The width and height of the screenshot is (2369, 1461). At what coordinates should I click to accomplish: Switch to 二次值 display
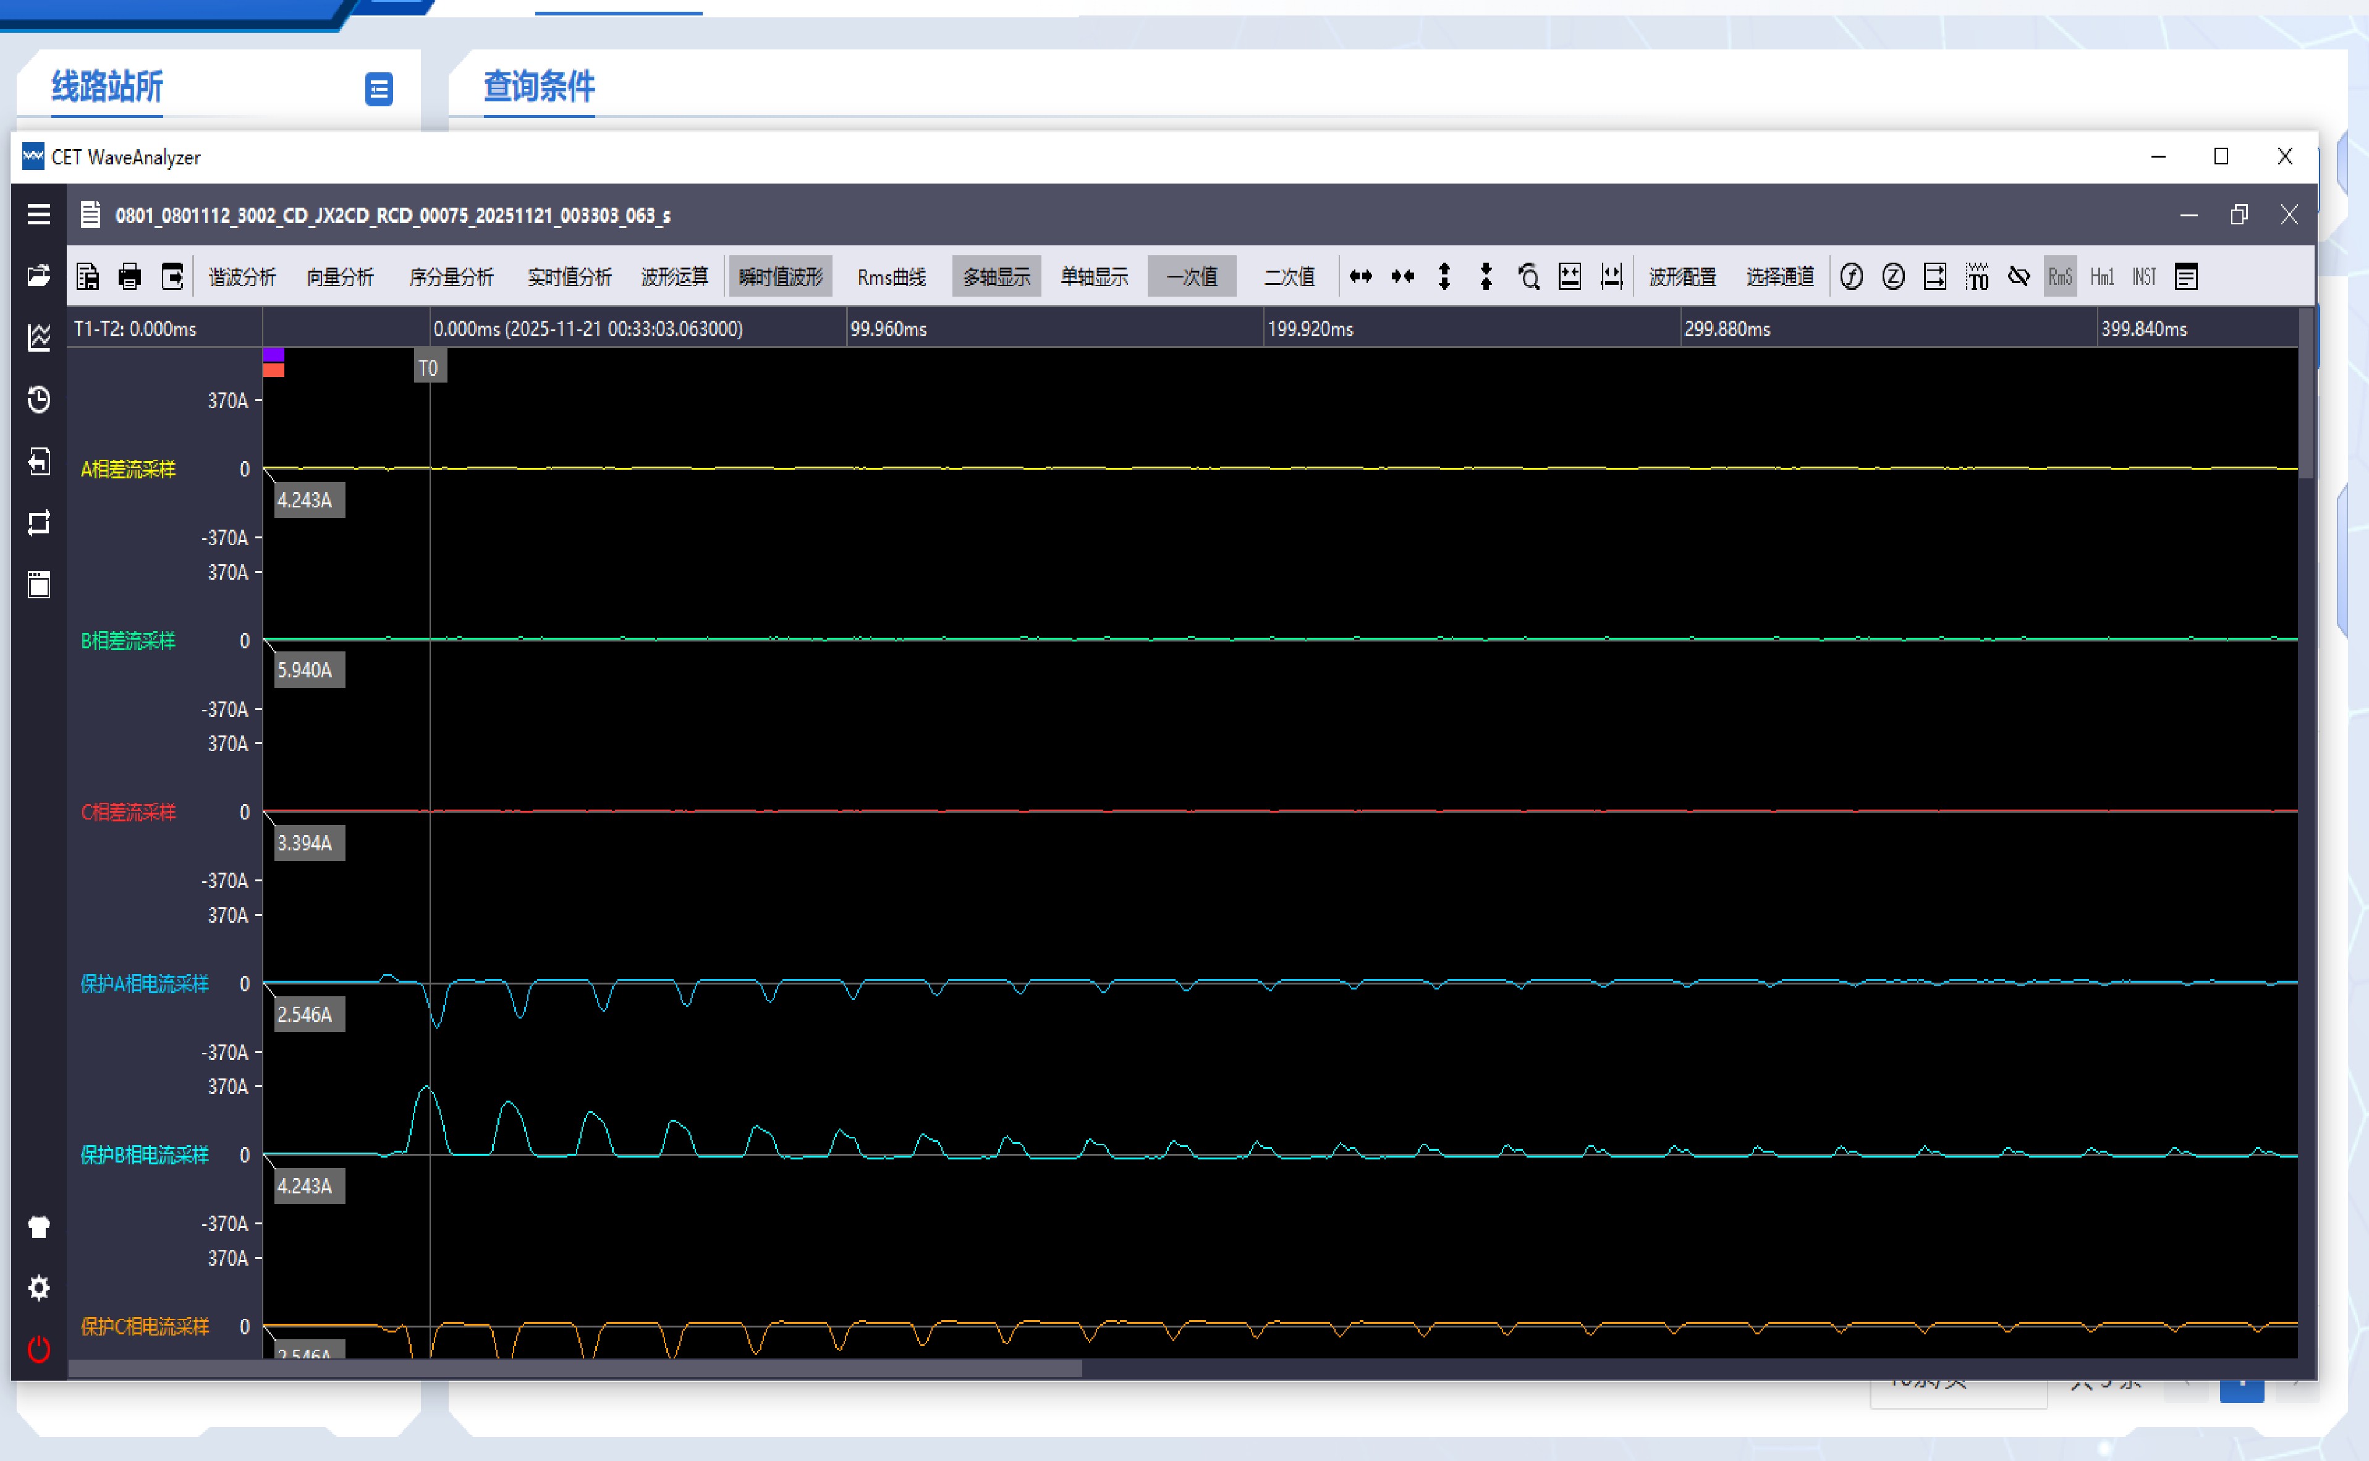1289,277
